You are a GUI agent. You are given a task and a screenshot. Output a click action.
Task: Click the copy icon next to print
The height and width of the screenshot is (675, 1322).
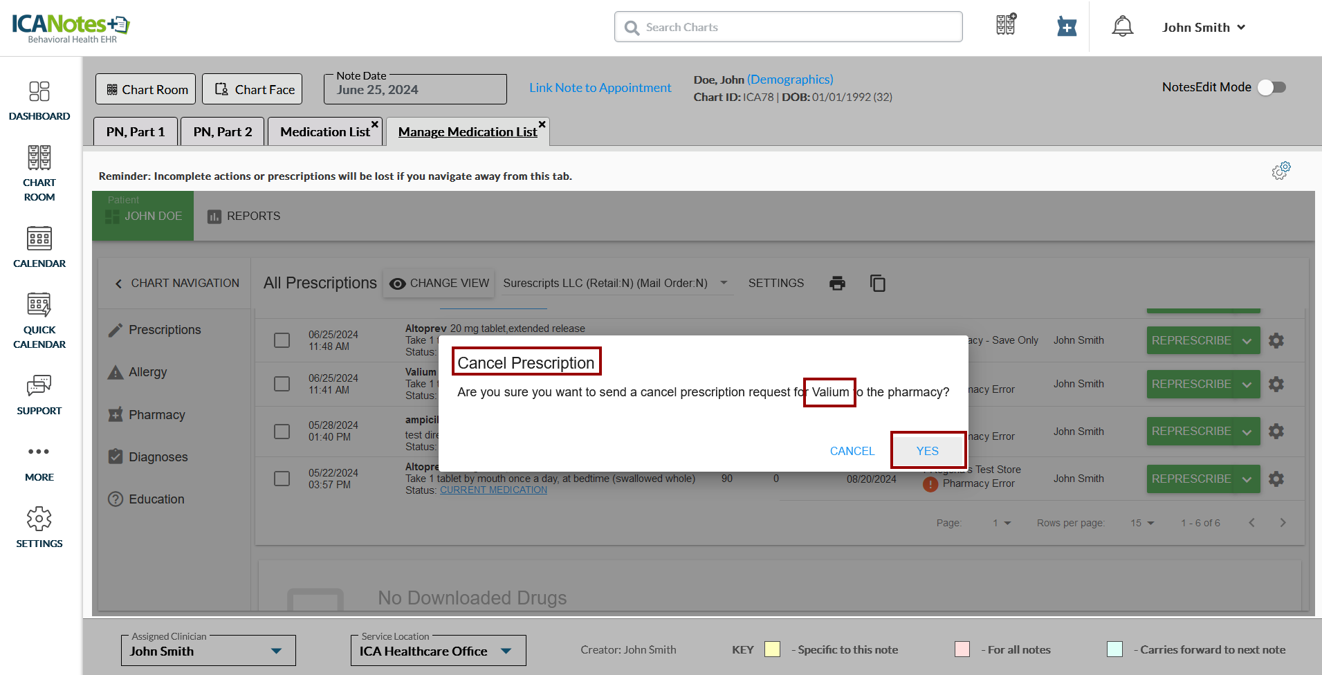click(877, 283)
